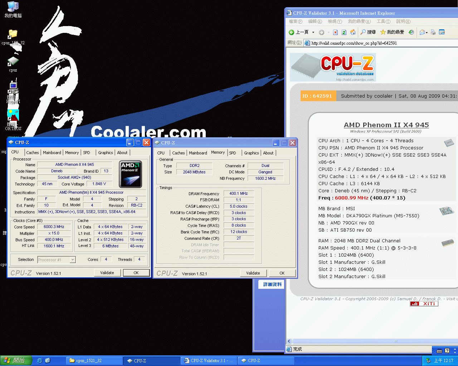This screenshot has width=458, height=366.
Task: Open the 我的最愛(A) menu in Internet Explorer
Action: tap(359, 21)
